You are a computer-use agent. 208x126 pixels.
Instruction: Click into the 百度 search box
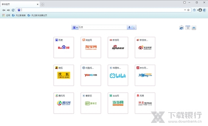pos(103,28)
